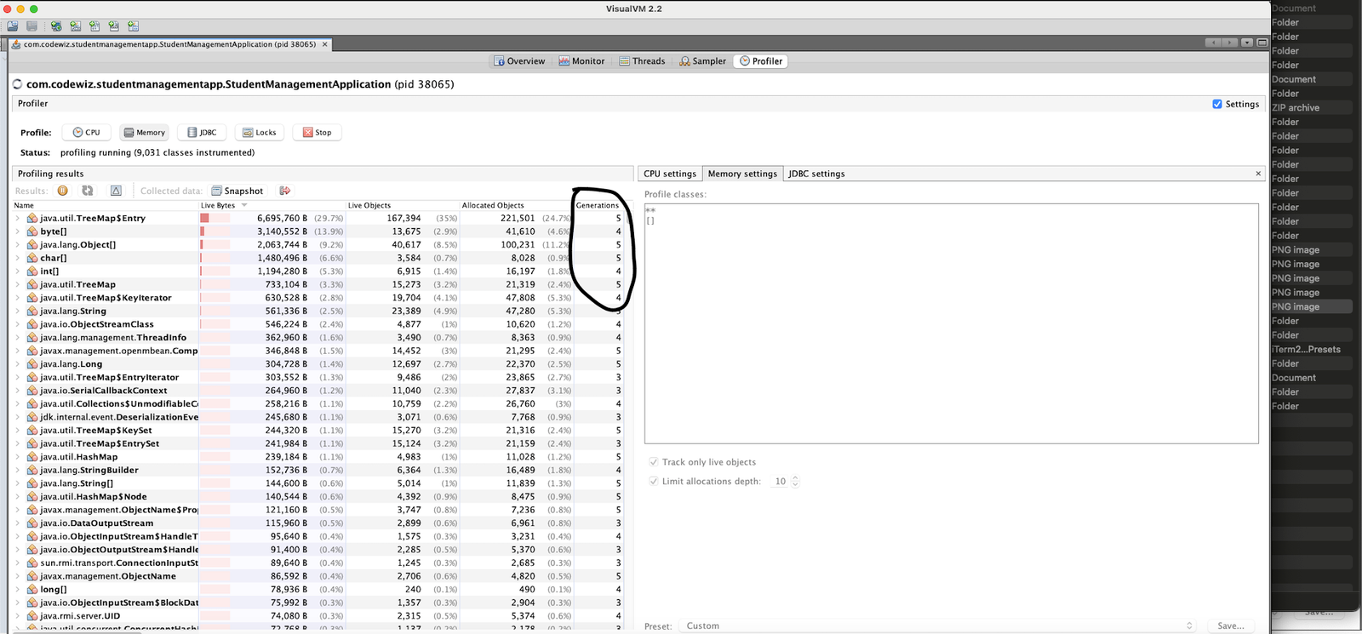This screenshot has height=634, width=1362.
Task: Uncheck the Settings checkbox
Action: tap(1217, 104)
